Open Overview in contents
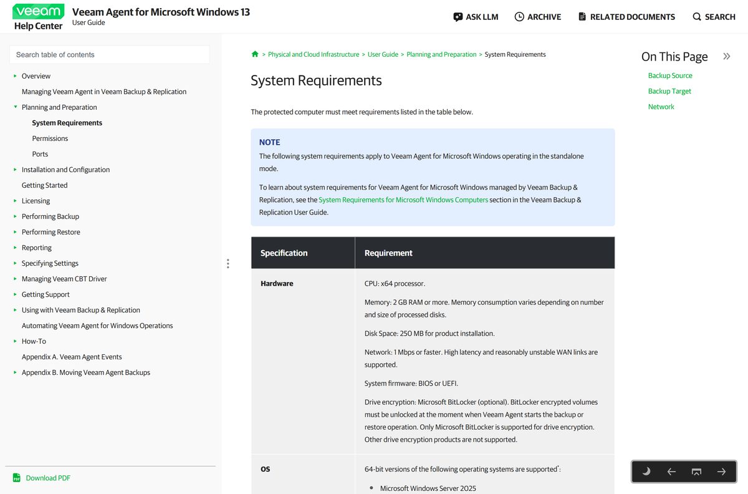748x494 pixels. [x=36, y=76]
